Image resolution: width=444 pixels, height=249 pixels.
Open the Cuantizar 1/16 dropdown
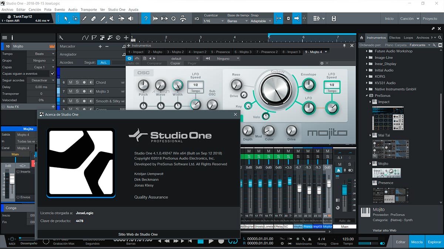[x=213, y=21]
